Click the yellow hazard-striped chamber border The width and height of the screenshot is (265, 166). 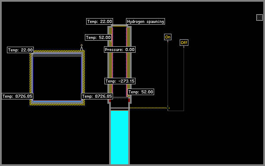(57, 51)
